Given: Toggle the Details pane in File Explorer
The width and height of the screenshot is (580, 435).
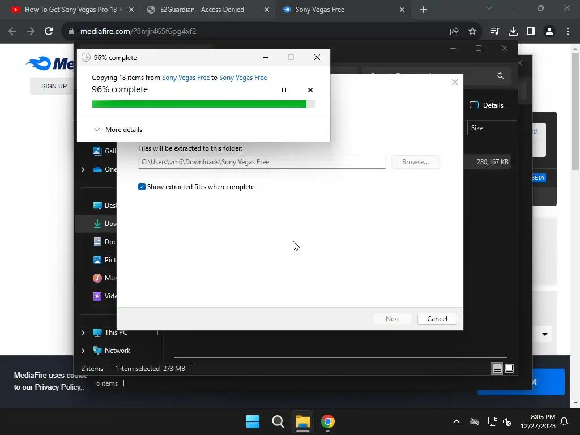Looking at the screenshot, I should point(486,105).
